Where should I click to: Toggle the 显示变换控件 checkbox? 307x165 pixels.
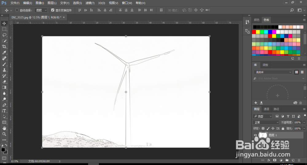coord(53,10)
